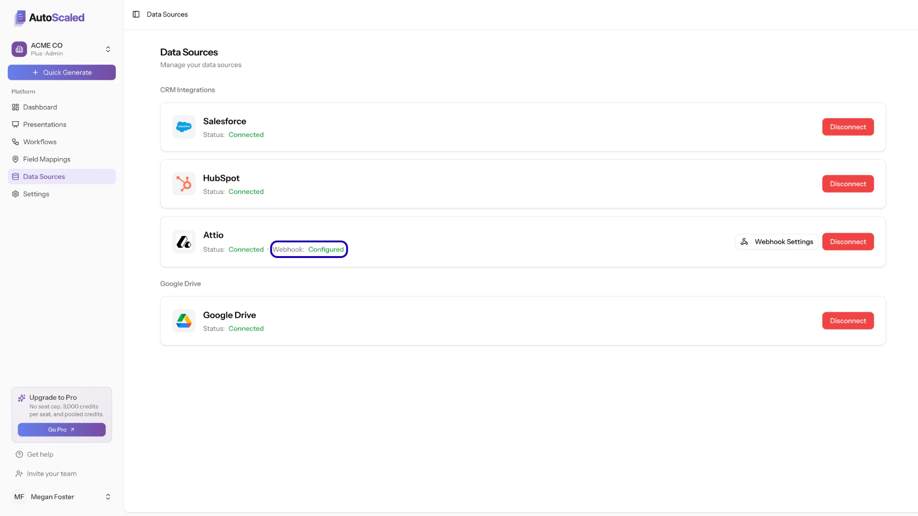Expand the Megan Foster account menu
This screenshot has width=918, height=516.
(61, 497)
